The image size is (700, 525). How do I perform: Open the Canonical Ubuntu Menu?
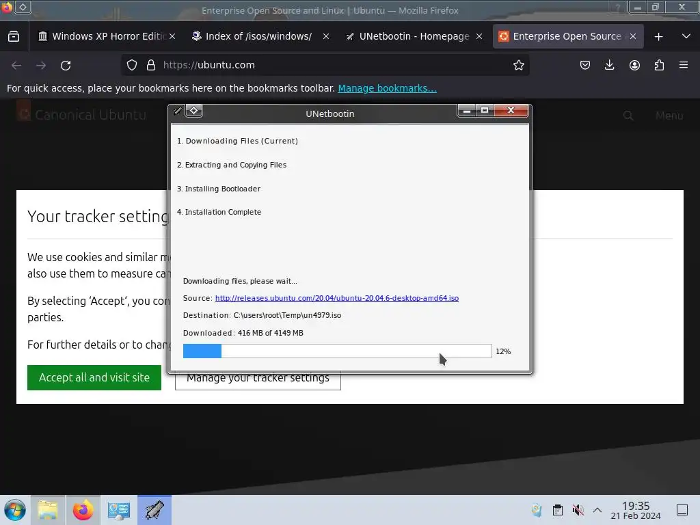click(669, 116)
